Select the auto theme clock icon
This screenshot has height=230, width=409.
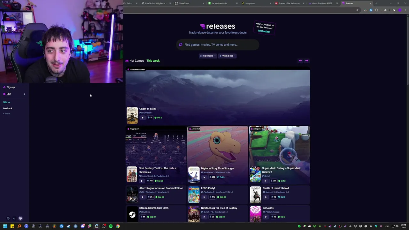(20, 218)
